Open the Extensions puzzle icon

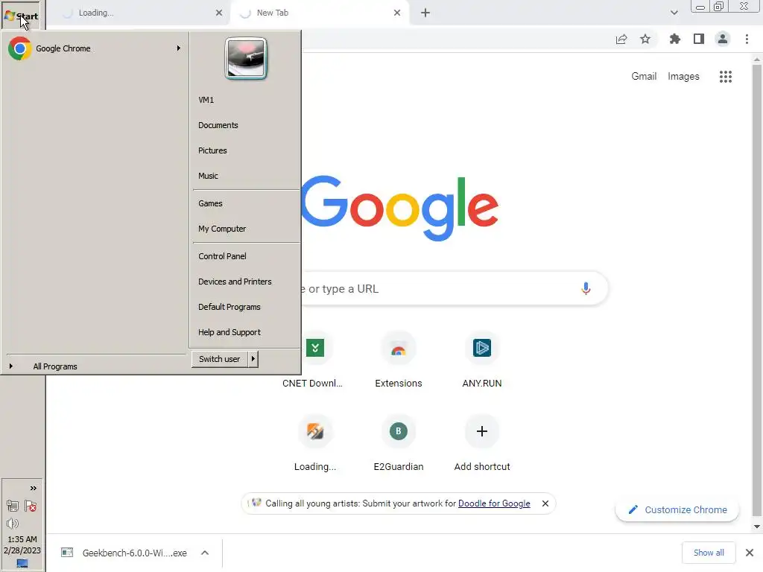pos(674,39)
